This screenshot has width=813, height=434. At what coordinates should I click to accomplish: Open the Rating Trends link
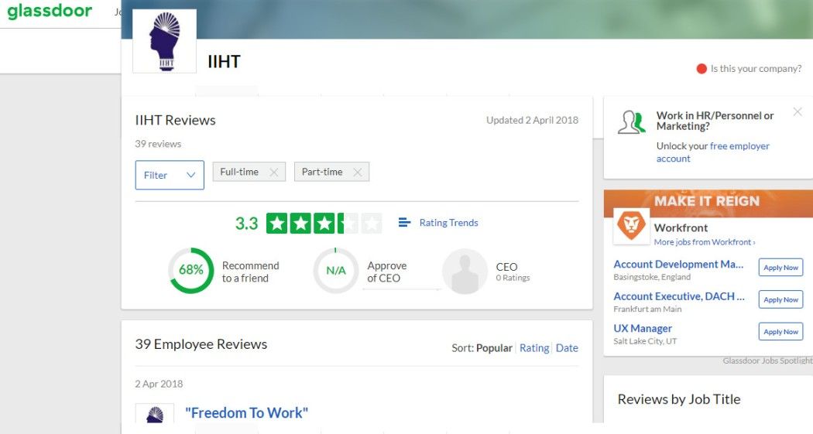448,223
